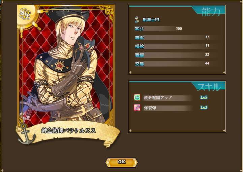Click the navigator Pt sailor icon
Viewport: 243px width, 172px height.
coord(137,19)
